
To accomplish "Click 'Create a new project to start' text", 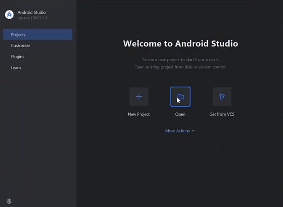I will [x=181, y=59].
